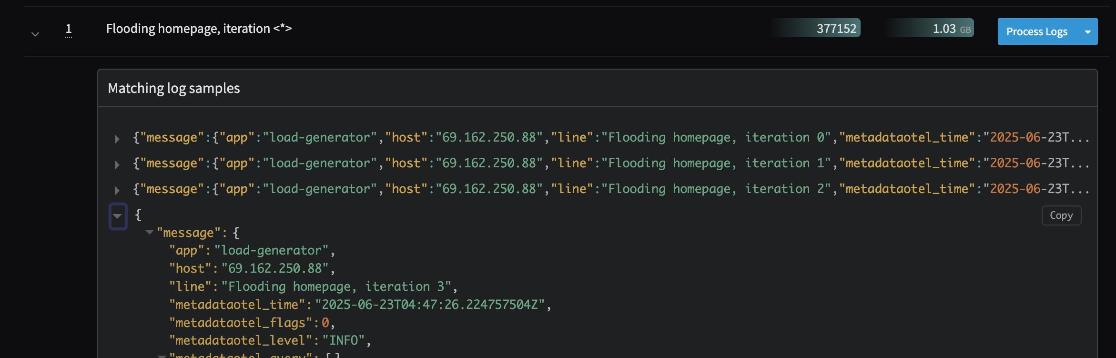Viewport: 1116px width, 358px height.
Task: Click the 1.03 GB volume bar
Action: tap(929, 28)
